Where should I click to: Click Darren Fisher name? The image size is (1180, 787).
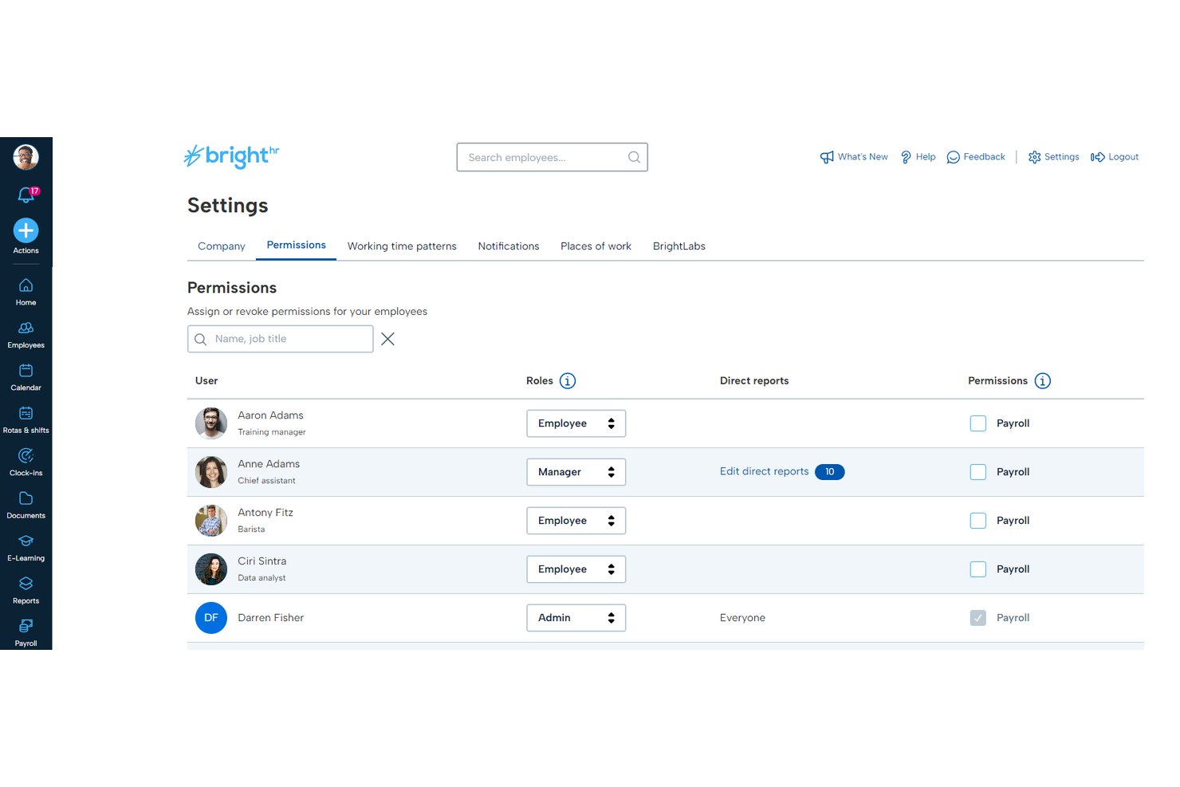tap(270, 618)
